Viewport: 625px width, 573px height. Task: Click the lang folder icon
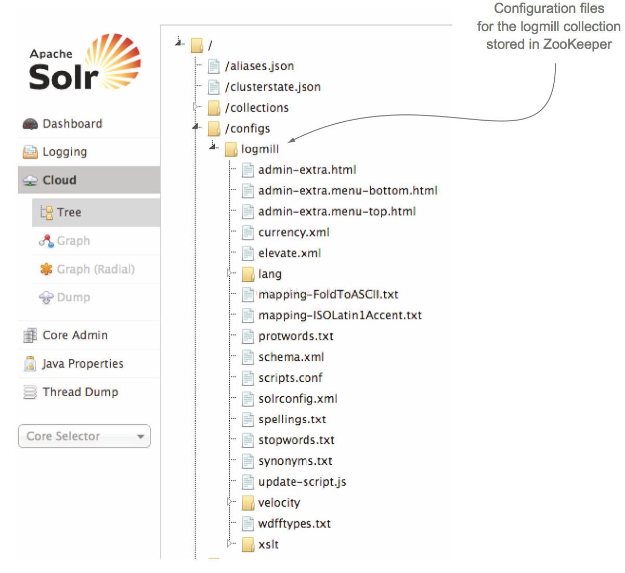coord(248,274)
